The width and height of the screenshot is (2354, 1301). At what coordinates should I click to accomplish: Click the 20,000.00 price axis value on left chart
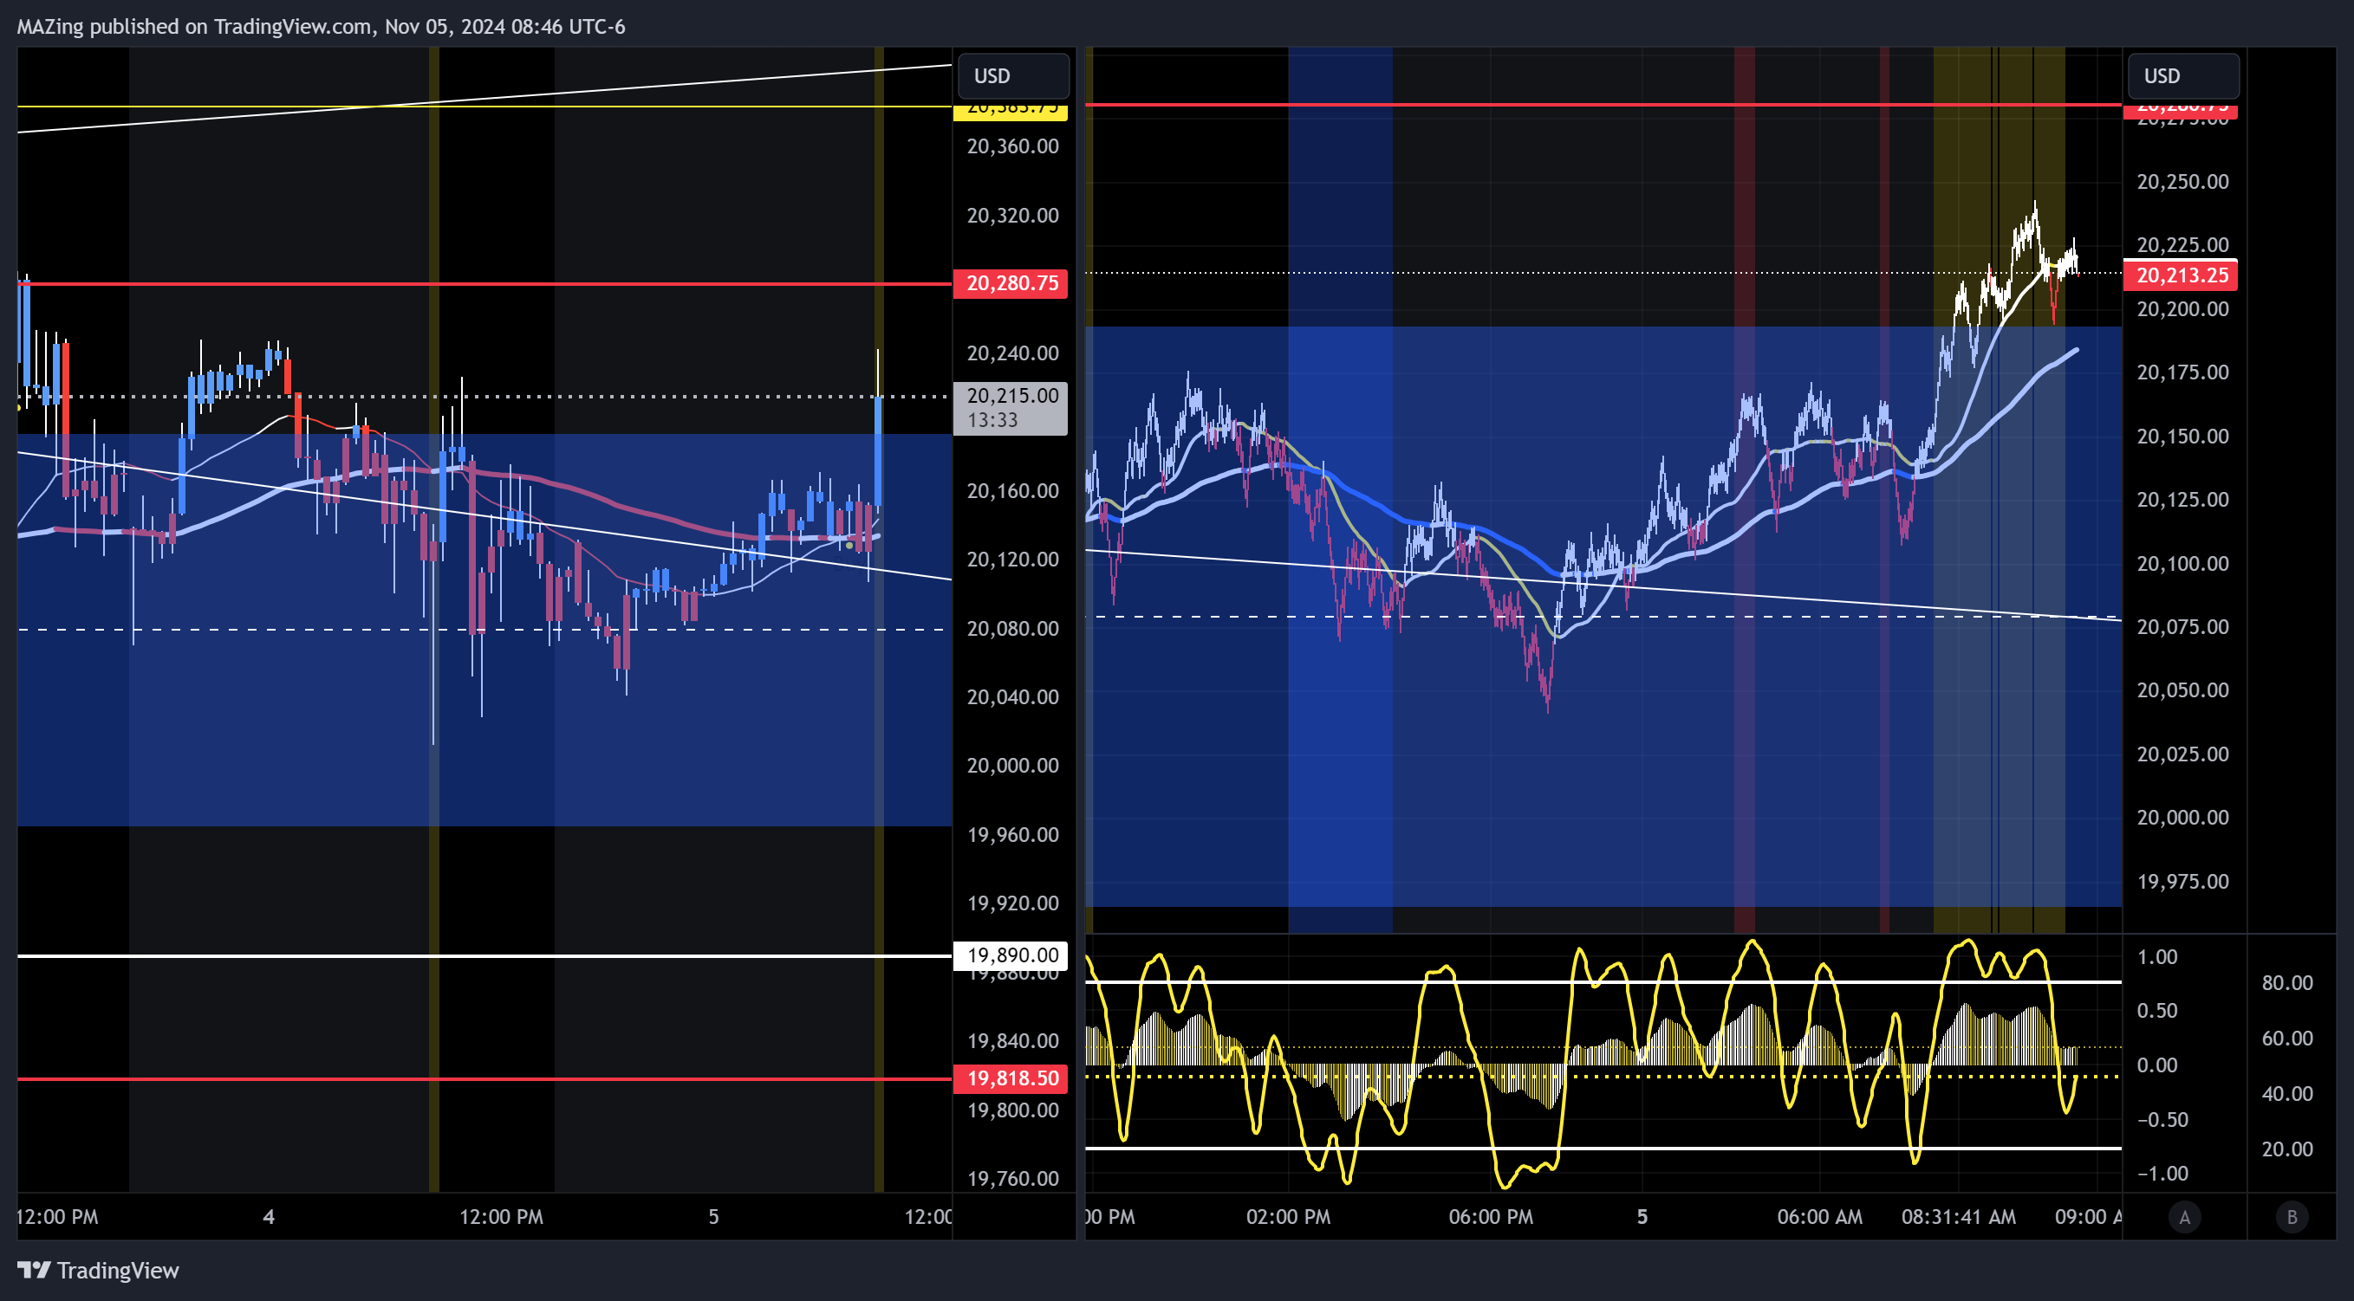[1012, 765]
